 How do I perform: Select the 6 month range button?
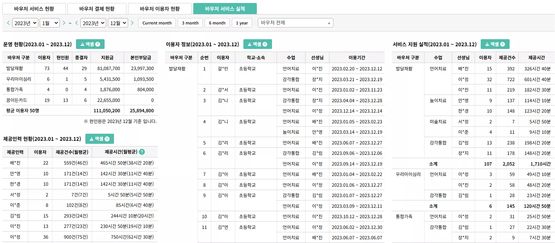[217, 23]
